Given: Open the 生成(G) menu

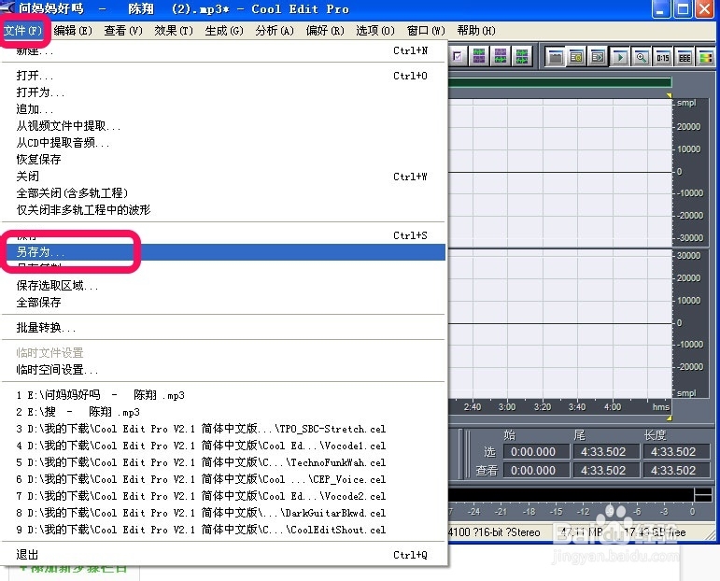Looking at the screenshot, I should tap(224, 31).
